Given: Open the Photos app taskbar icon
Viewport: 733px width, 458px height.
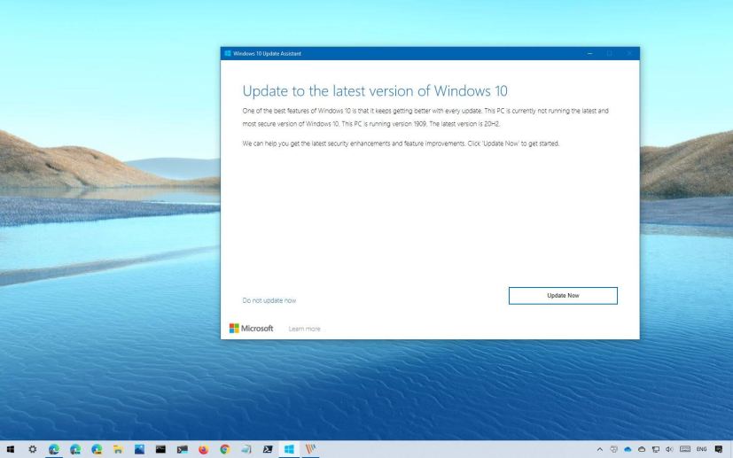Looking at the screenshot, I should coord(139,449).
